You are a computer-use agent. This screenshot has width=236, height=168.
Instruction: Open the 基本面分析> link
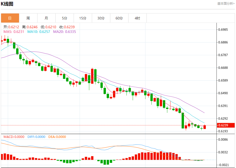[226, 4]
